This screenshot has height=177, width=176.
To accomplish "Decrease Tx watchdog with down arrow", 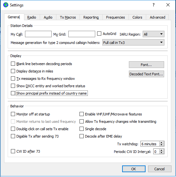I will (162, 145).
